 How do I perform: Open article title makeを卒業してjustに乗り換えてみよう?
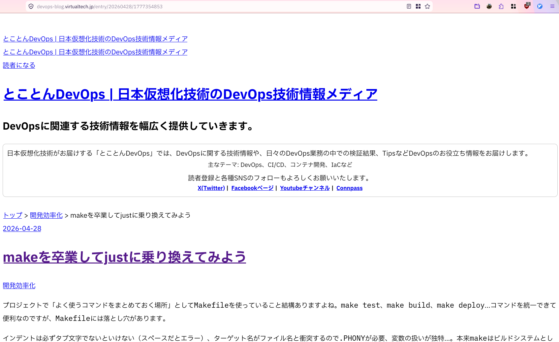pos(124,257)
